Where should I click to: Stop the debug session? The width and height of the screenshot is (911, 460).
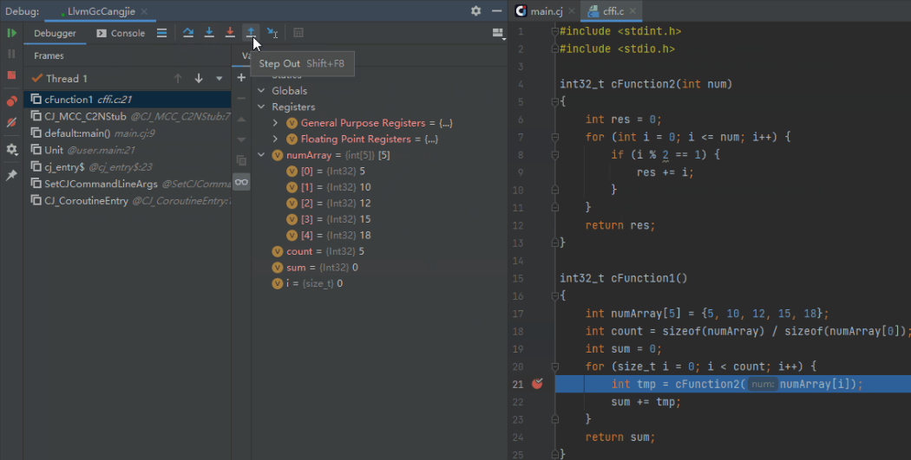tap(12, 75)
